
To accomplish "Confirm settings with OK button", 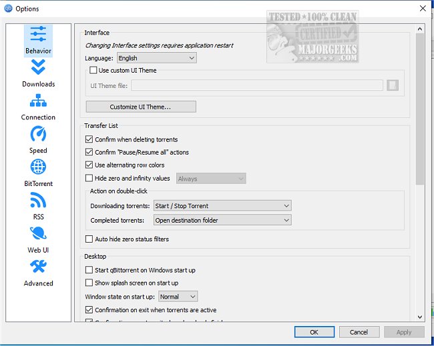I will [314, 332].
